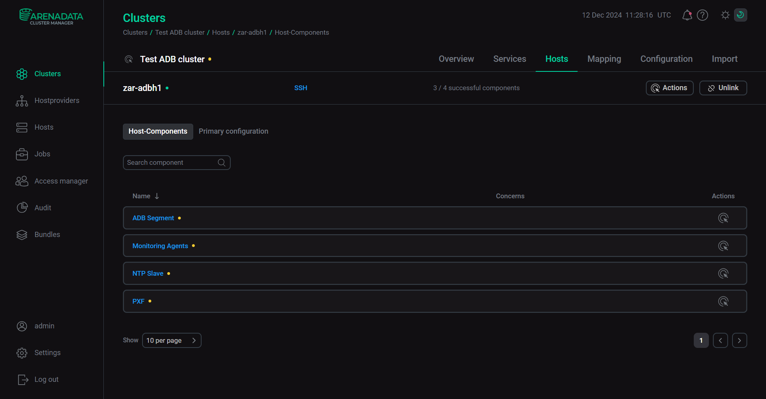Open the Settings gear icon

pyautogui.click(x=22, y=353)
